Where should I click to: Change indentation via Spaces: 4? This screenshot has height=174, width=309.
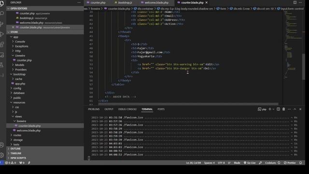[209, 163]
